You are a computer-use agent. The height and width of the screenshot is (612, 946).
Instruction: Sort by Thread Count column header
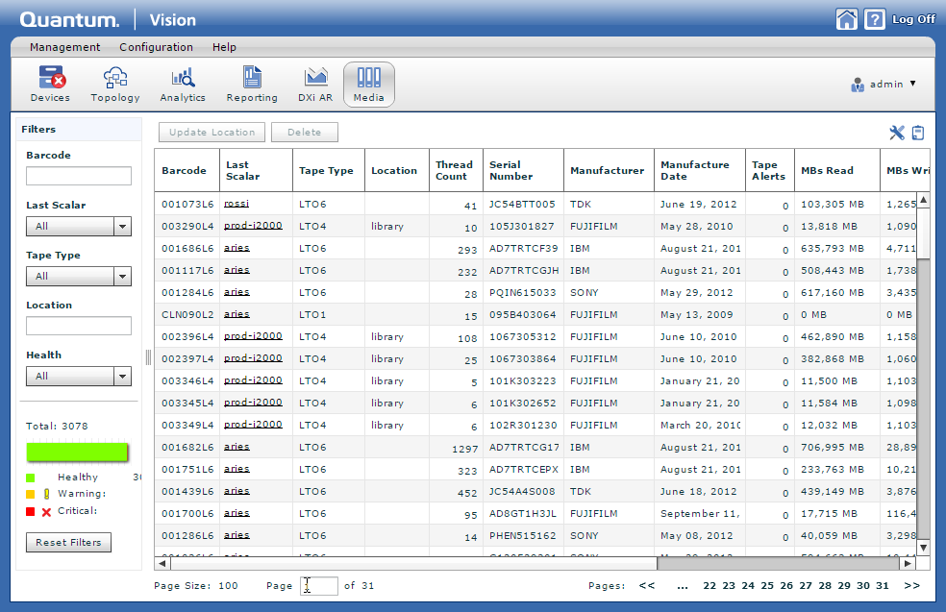click(x=455, y=171)
